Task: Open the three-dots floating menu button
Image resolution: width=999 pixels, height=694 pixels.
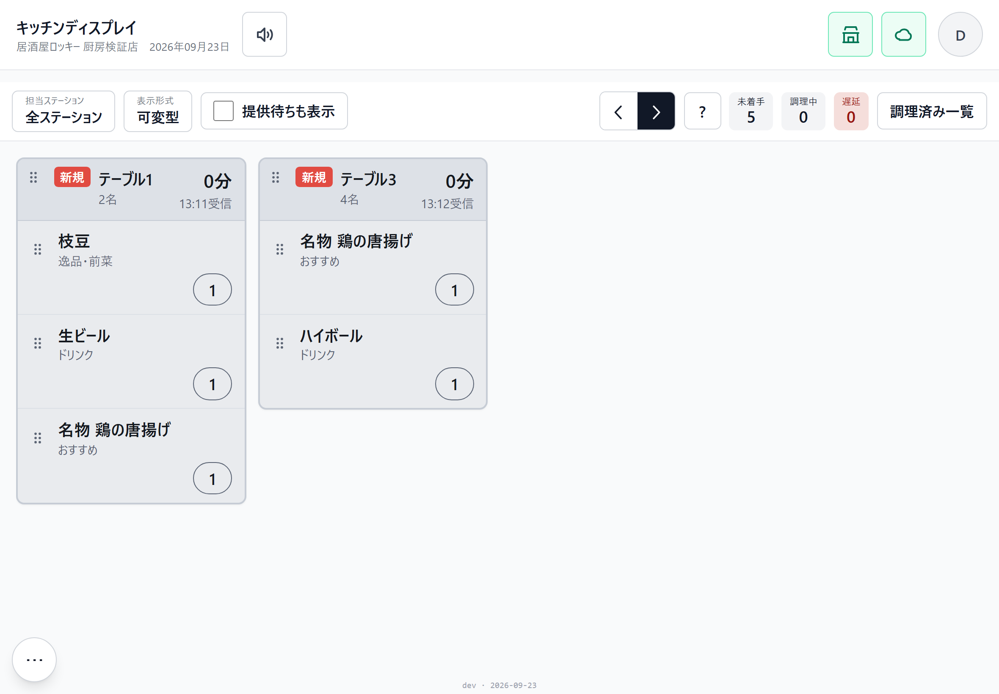Action: [x=34, y=659]
